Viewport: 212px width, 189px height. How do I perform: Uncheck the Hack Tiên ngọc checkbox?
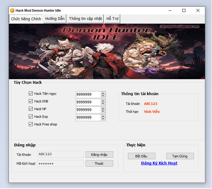tap(31, 93)
